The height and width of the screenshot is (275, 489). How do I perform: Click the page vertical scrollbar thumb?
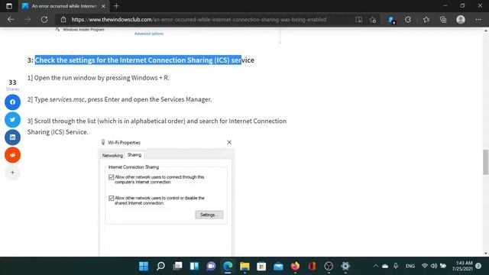pyautogui.click(x=486, y=162)
